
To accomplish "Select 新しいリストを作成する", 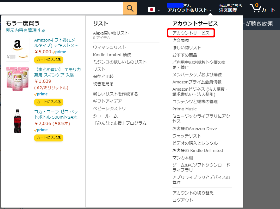I will tap(115, 94).
